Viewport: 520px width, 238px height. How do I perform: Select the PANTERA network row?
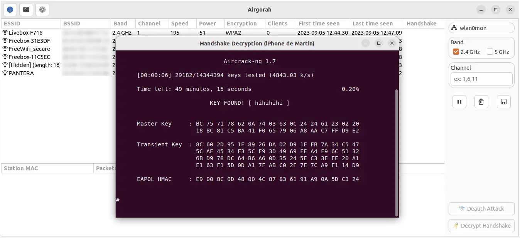(59, 73)
